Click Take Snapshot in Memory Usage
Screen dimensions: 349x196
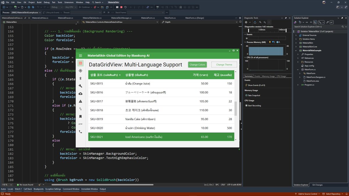pyautogui.click(x=252, y=95)
